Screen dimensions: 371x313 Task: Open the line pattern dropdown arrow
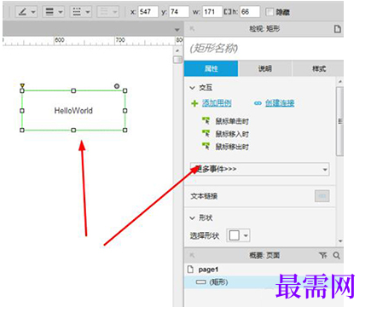[88, 12]
